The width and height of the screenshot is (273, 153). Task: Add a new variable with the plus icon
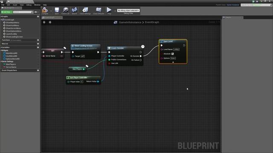coord(38,47)
